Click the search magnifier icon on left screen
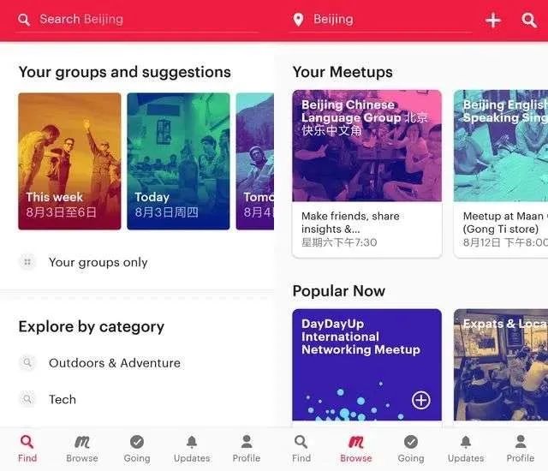548x471 pixels. click(x=24, y=20)
